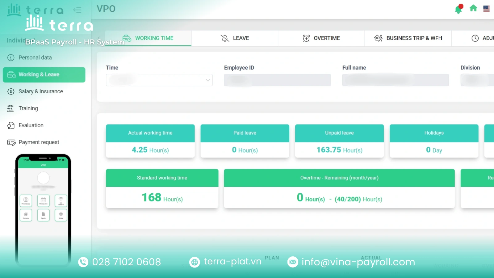Screen dimensions: 494x278
Task: Go to home via house icon
Action: 473,8
